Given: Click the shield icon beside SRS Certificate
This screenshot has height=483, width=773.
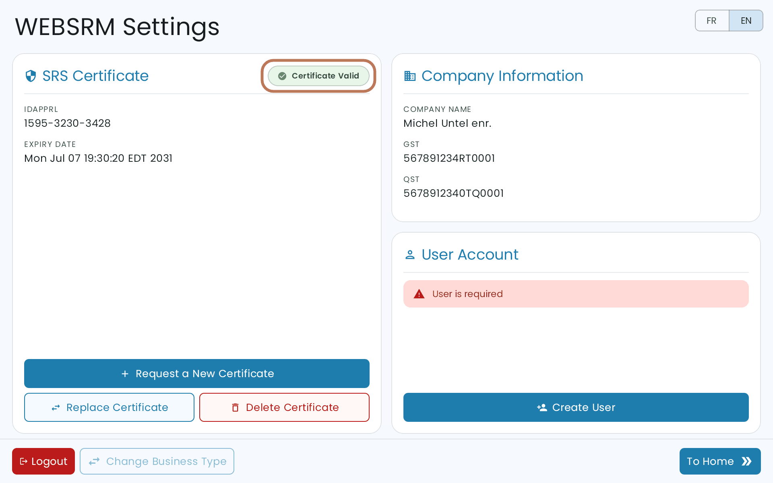Looking at the screenshot, I should tap(31, 76).
